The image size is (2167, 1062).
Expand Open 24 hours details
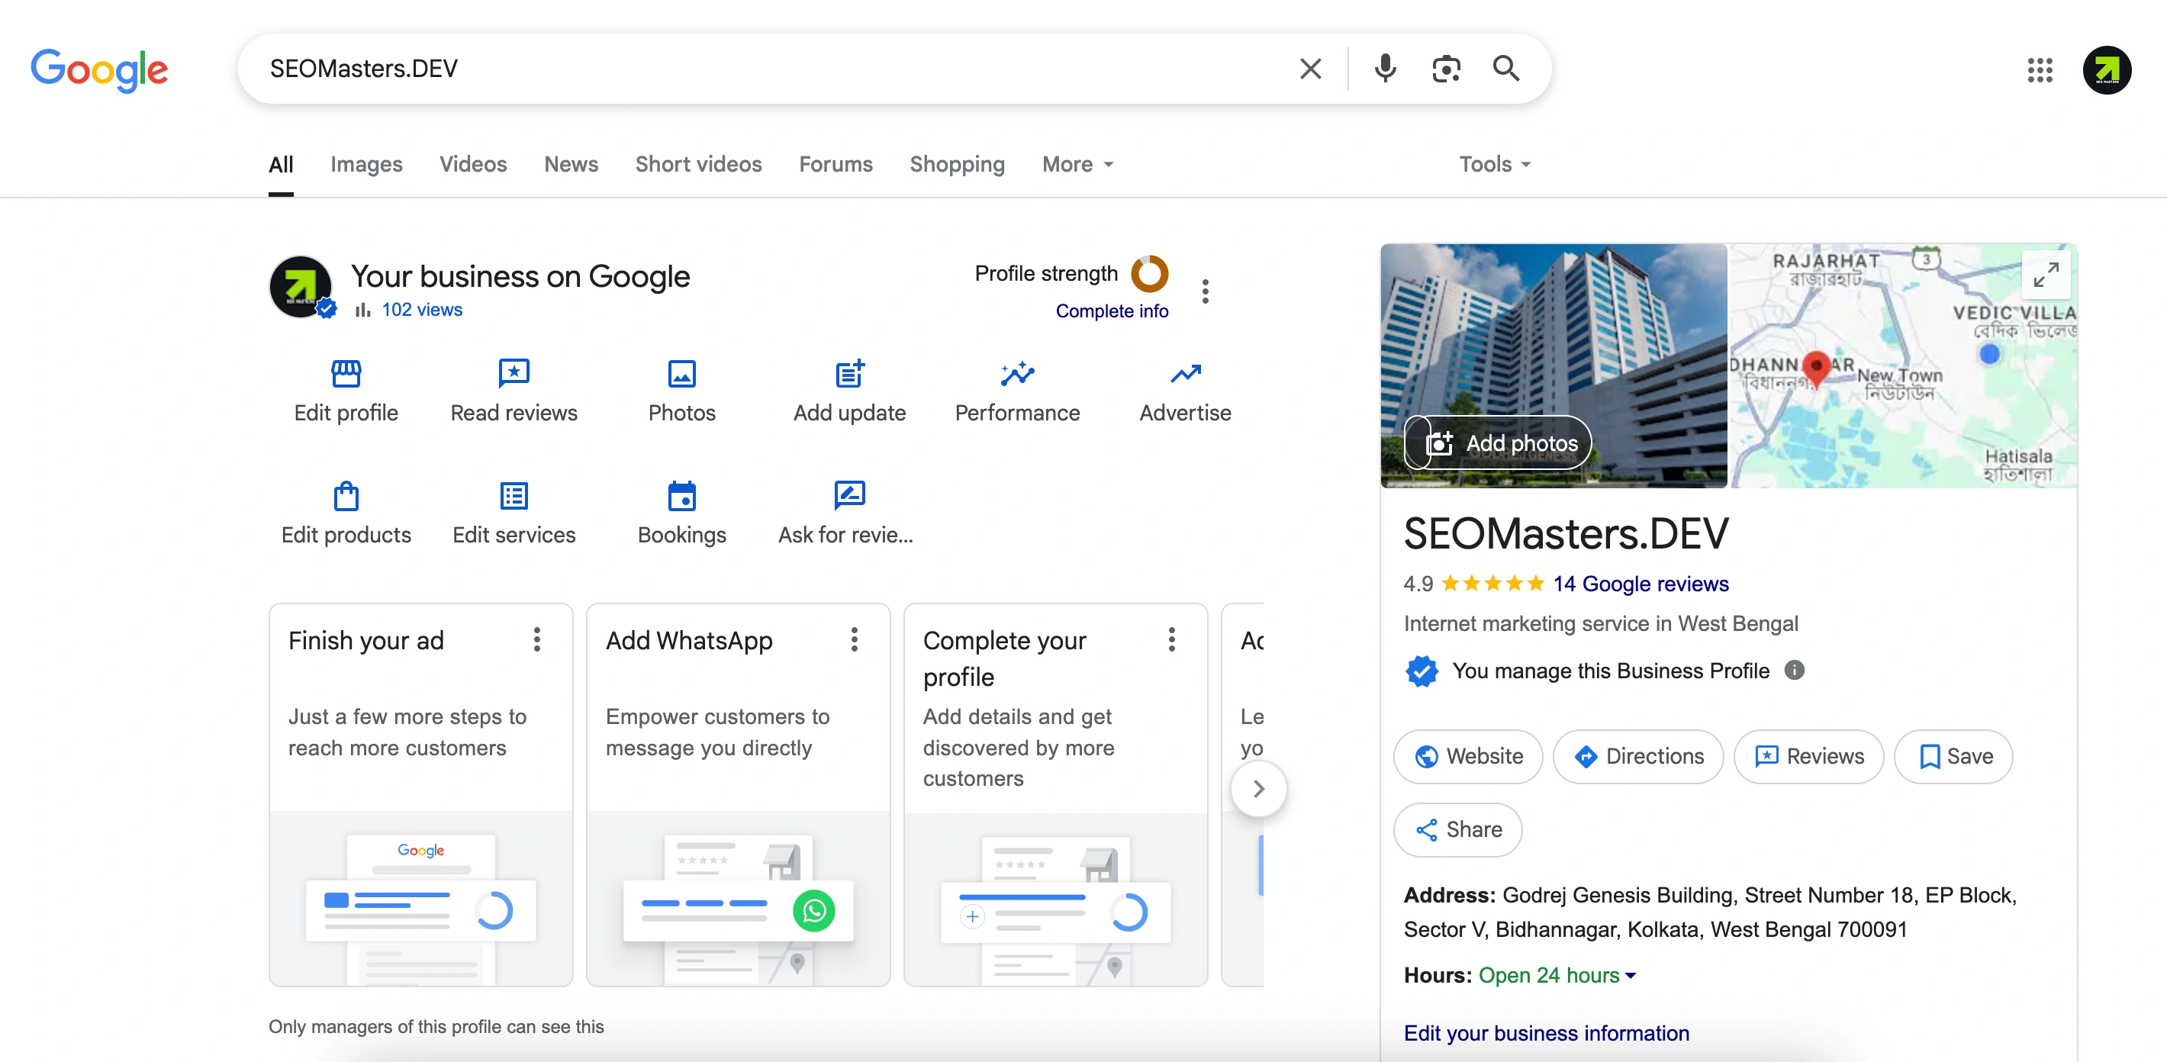[x=1557, y=975]
